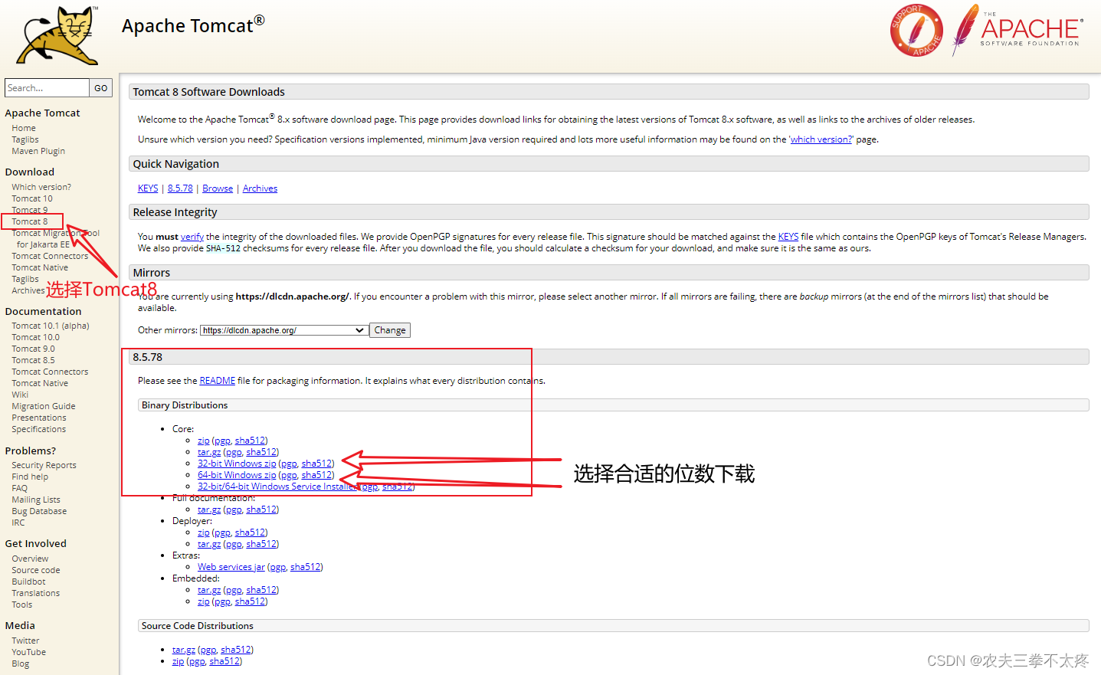Open sha512 for 64-bit Windows zip
Image resolution: width=1101 pixels, height=675 pixels.
point(316,475)
